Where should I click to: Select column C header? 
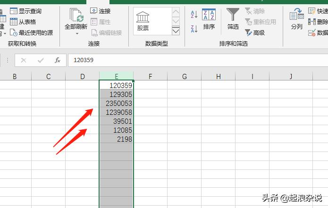coord(49,76)
